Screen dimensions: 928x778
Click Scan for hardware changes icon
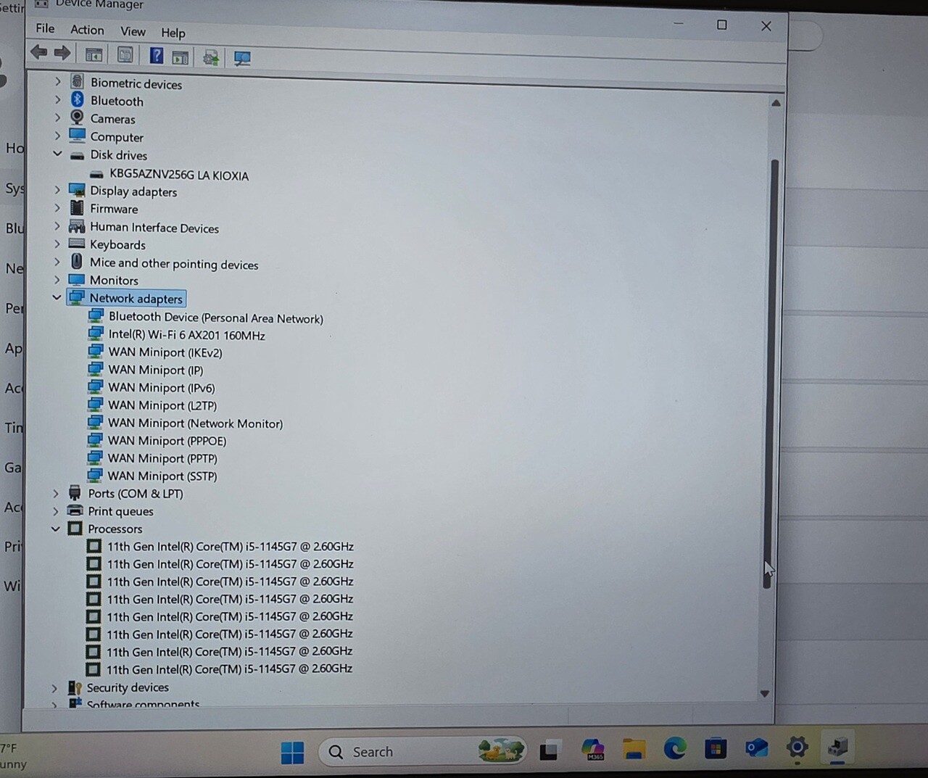(x=242, y=58)
